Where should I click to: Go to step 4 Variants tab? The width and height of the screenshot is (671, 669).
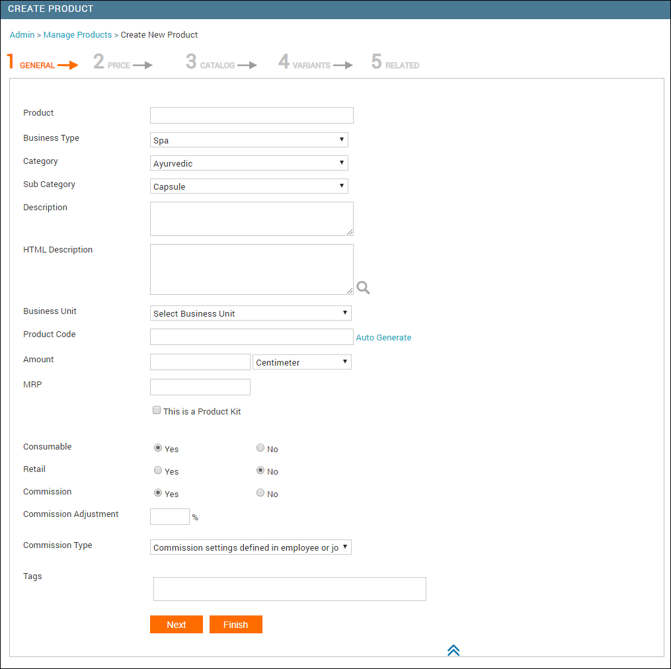315,63
